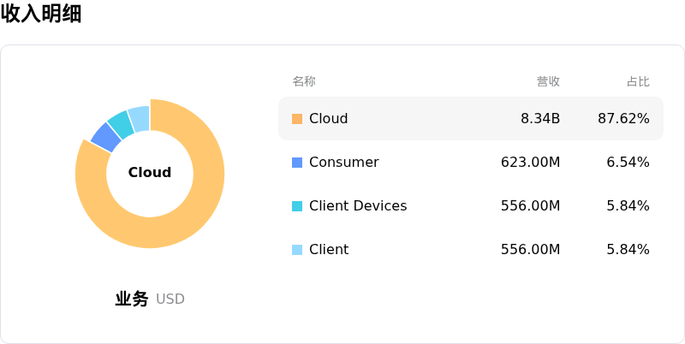Sort by the 占比 column header
Screen dimensions: 685x344
[638, 81]
